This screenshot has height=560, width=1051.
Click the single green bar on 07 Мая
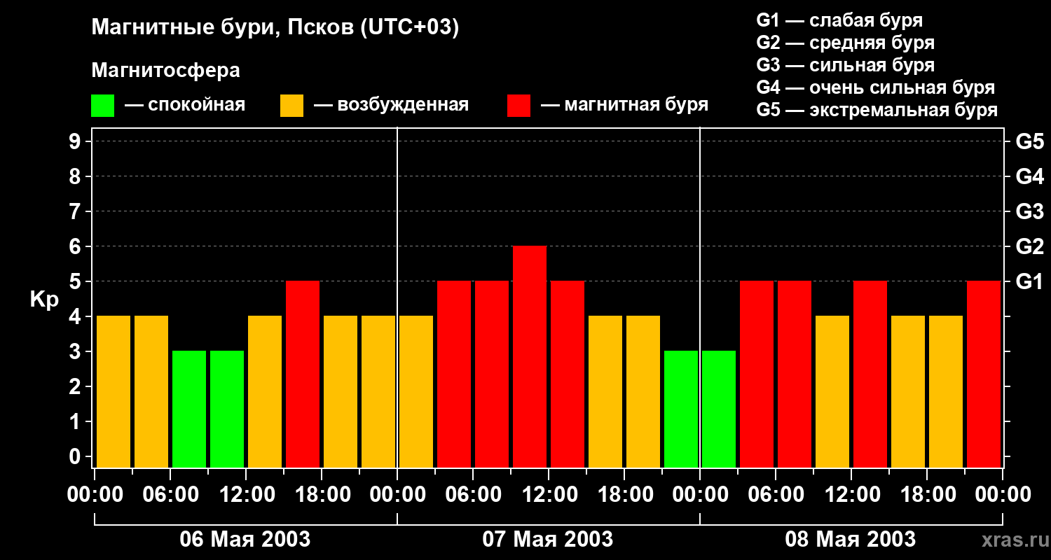681,409
